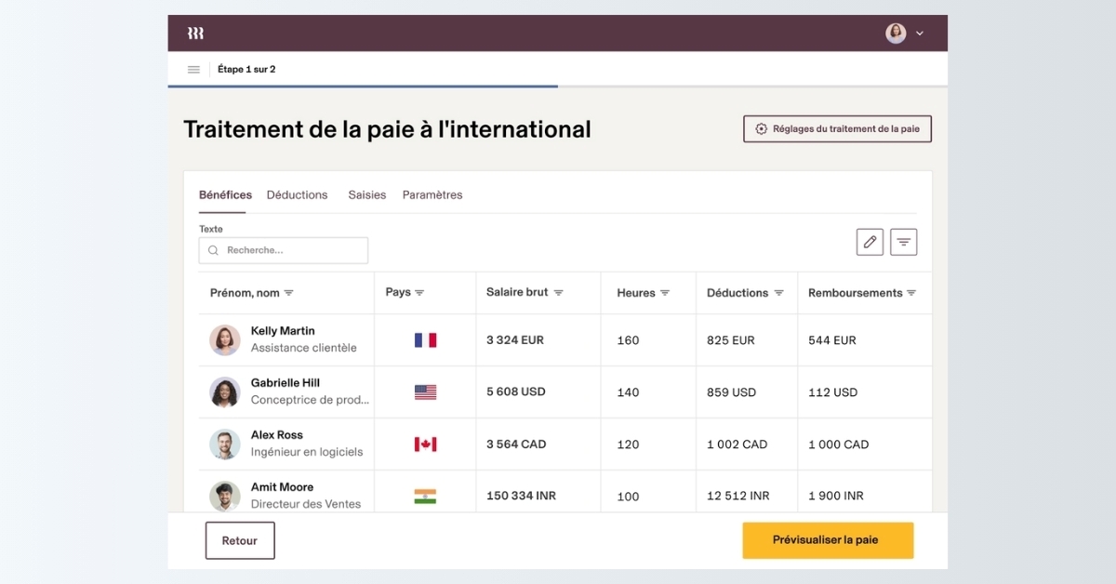Screen dimensions: 1116x584
Task: Click the Prévisualiser la paie button
Action: click(x=827, y=540)
